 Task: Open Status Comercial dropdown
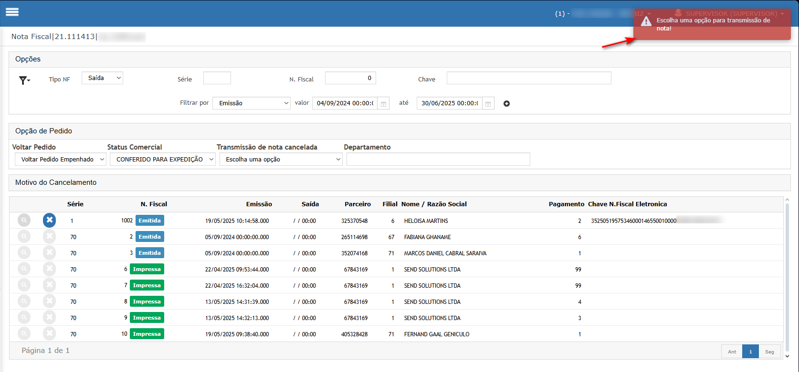163,159
